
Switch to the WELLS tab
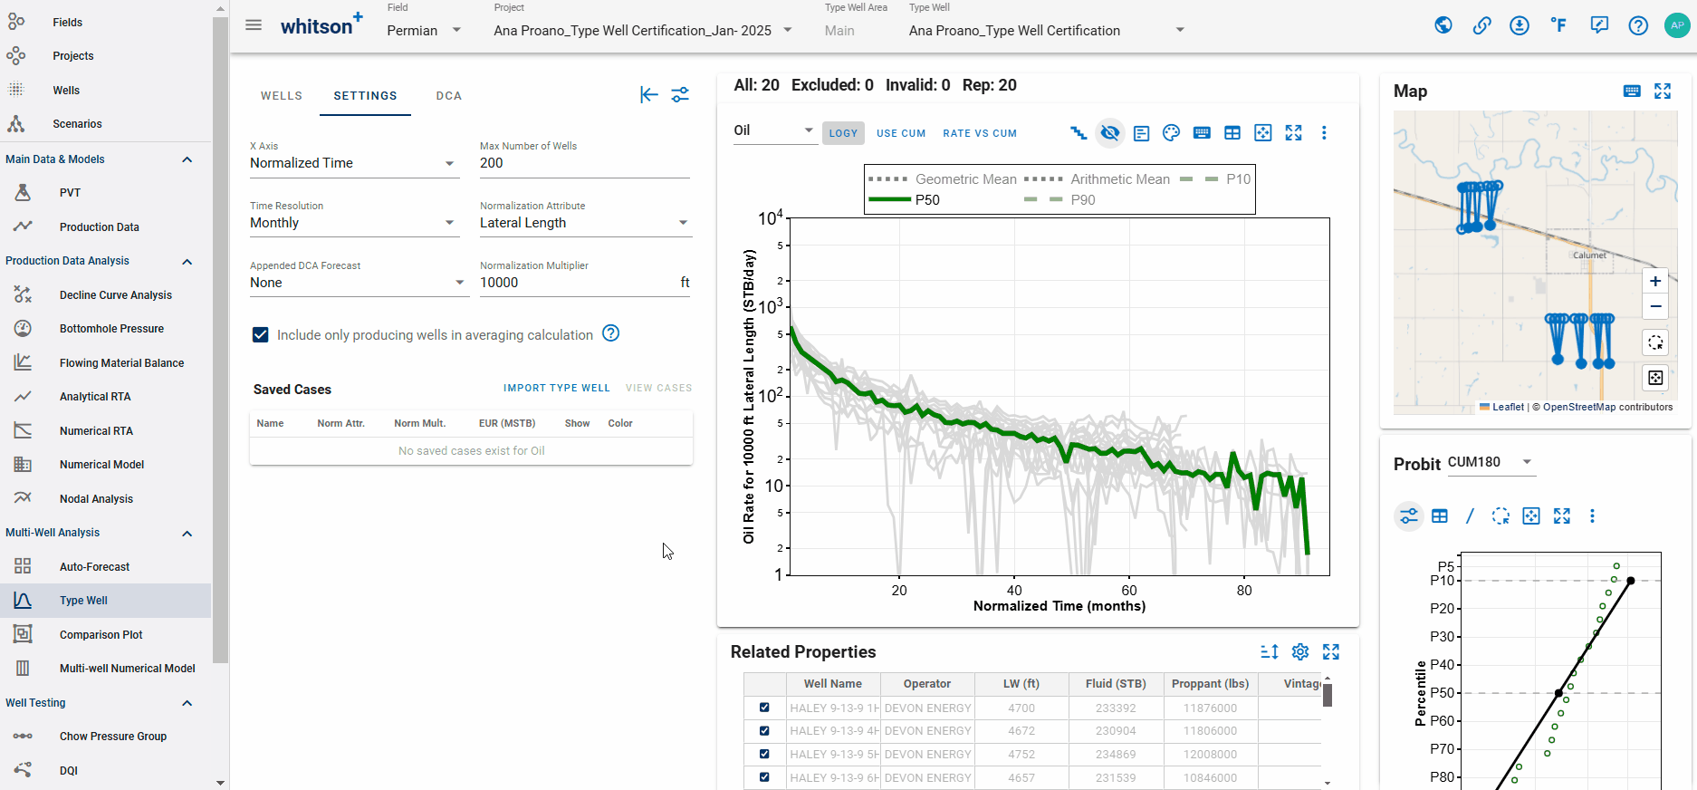282,95
